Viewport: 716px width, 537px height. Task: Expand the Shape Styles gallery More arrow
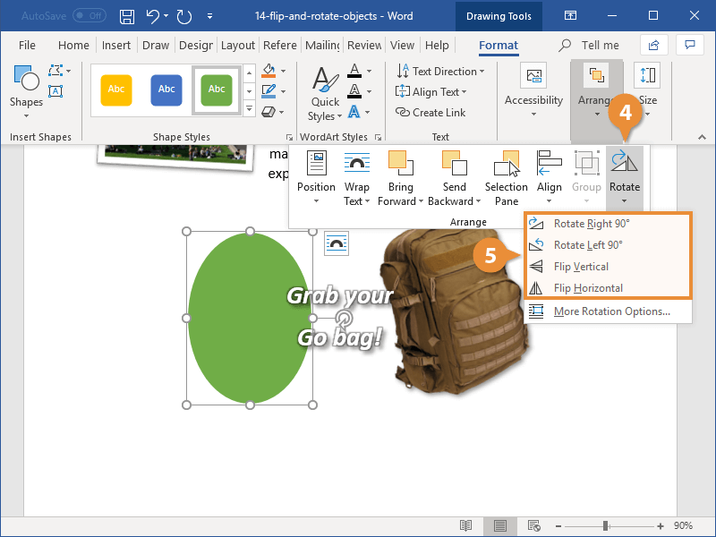pyautogui.click(x=249, y=108)
